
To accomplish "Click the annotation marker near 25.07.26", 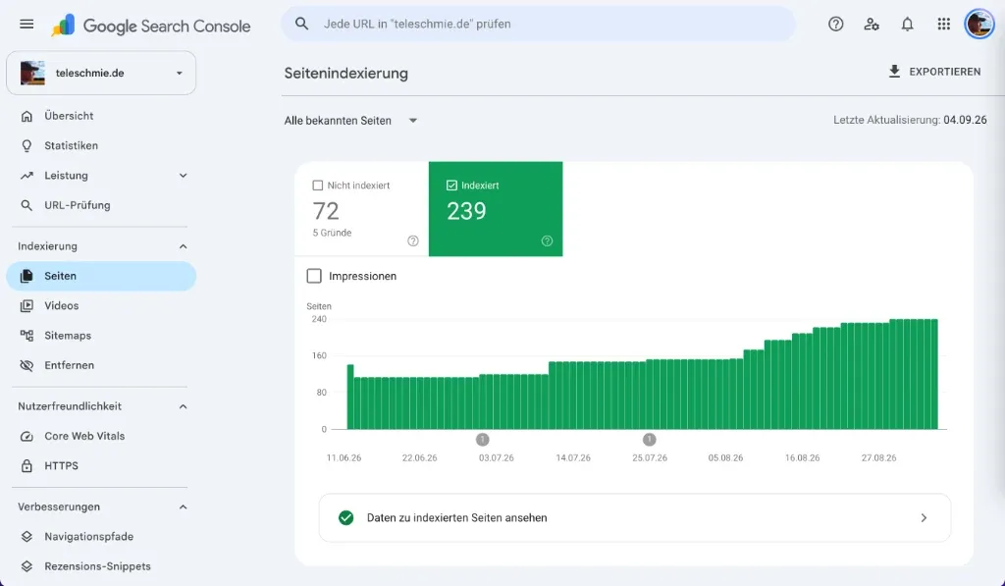I will click(650, 439).
